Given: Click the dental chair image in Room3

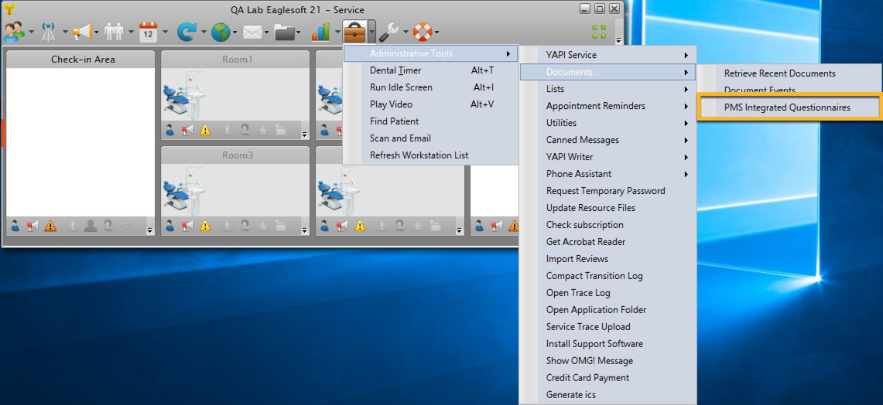Looking at the screenshot, I should 183,189.
